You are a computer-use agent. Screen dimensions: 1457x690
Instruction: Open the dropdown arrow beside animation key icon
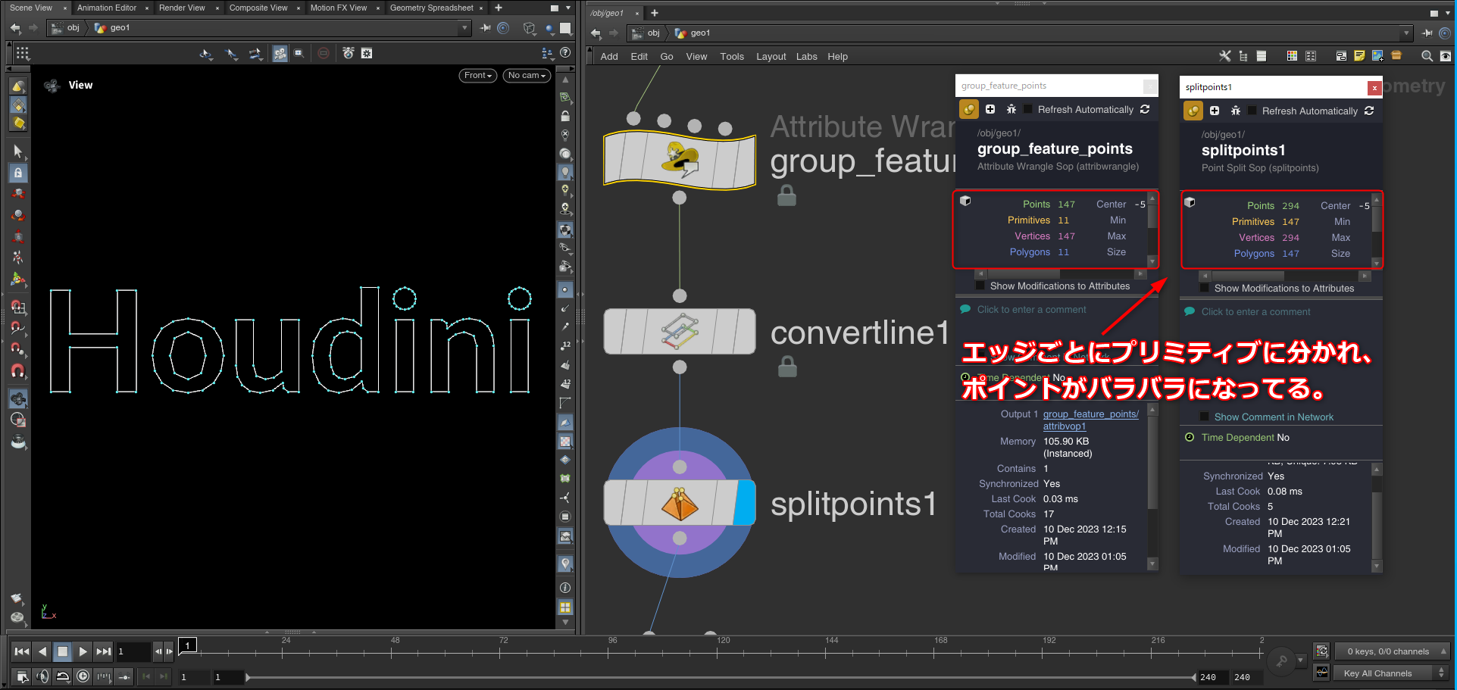1301,660
